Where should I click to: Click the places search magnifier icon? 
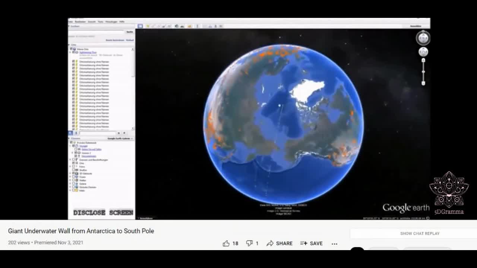[x=70, y=133]
